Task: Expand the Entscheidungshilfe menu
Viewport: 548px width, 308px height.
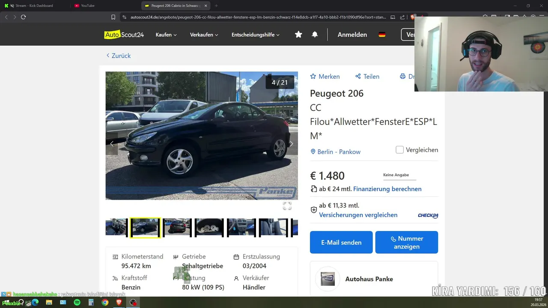Action: 256,35
